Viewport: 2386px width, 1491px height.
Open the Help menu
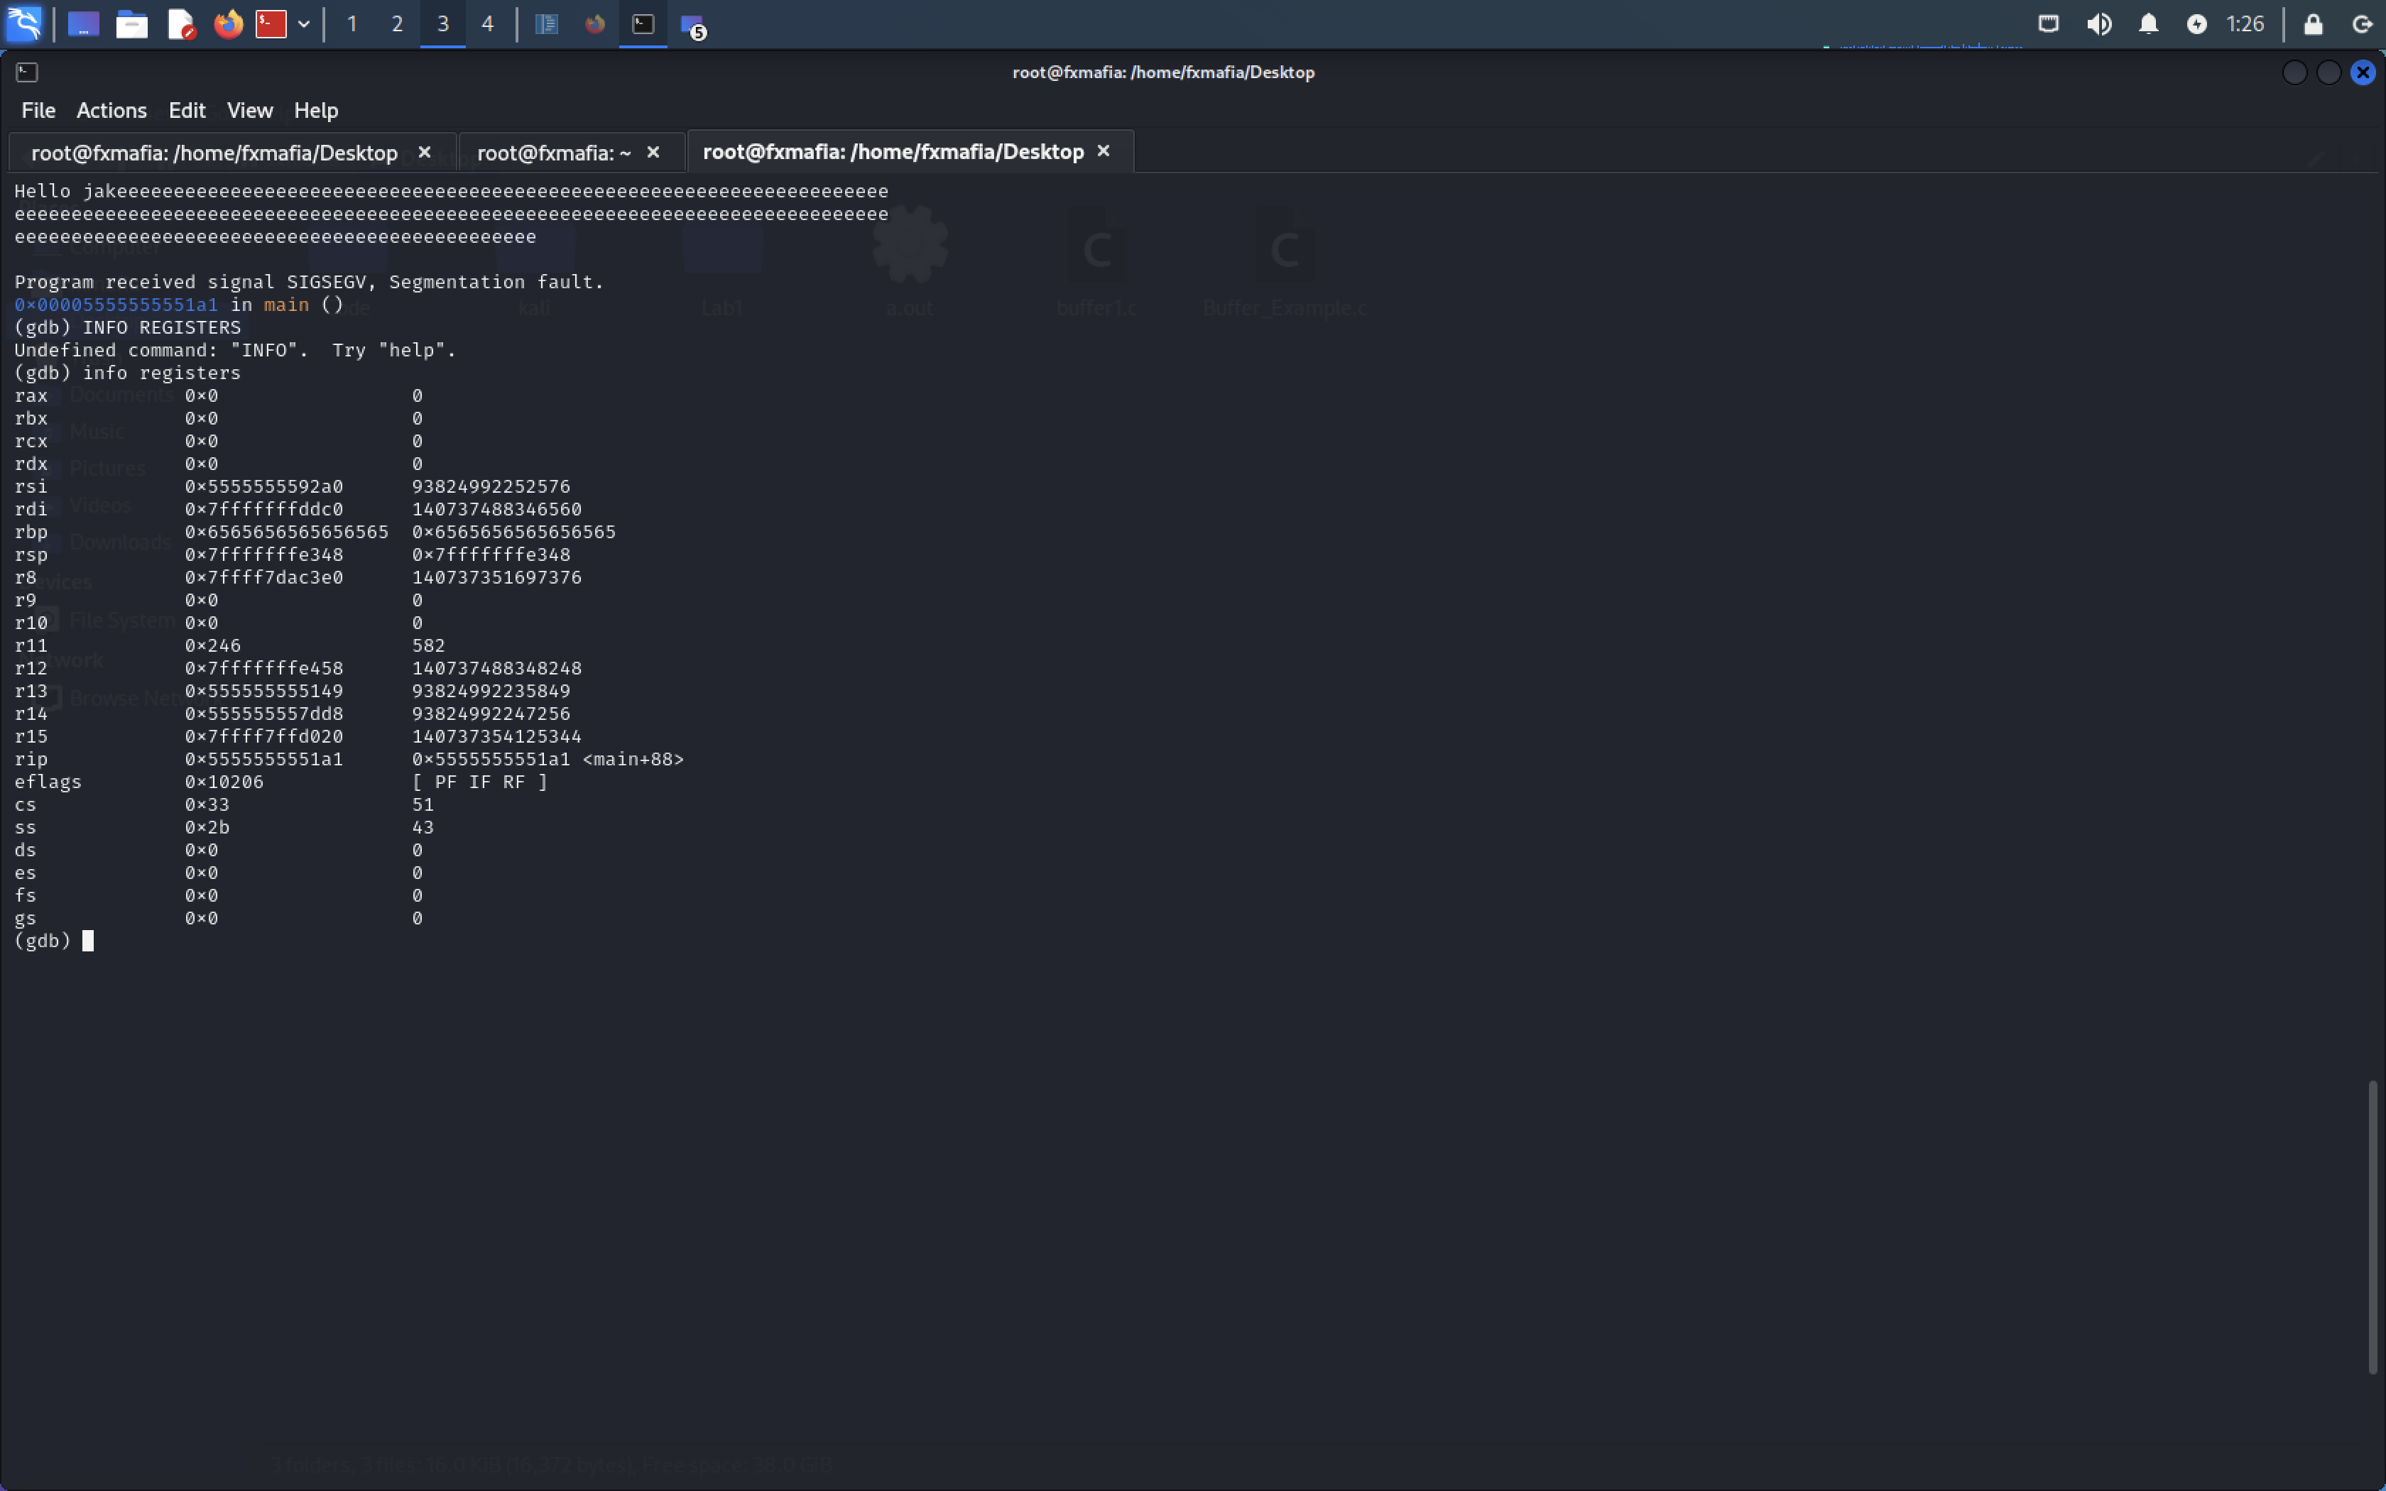pos(315,111)
